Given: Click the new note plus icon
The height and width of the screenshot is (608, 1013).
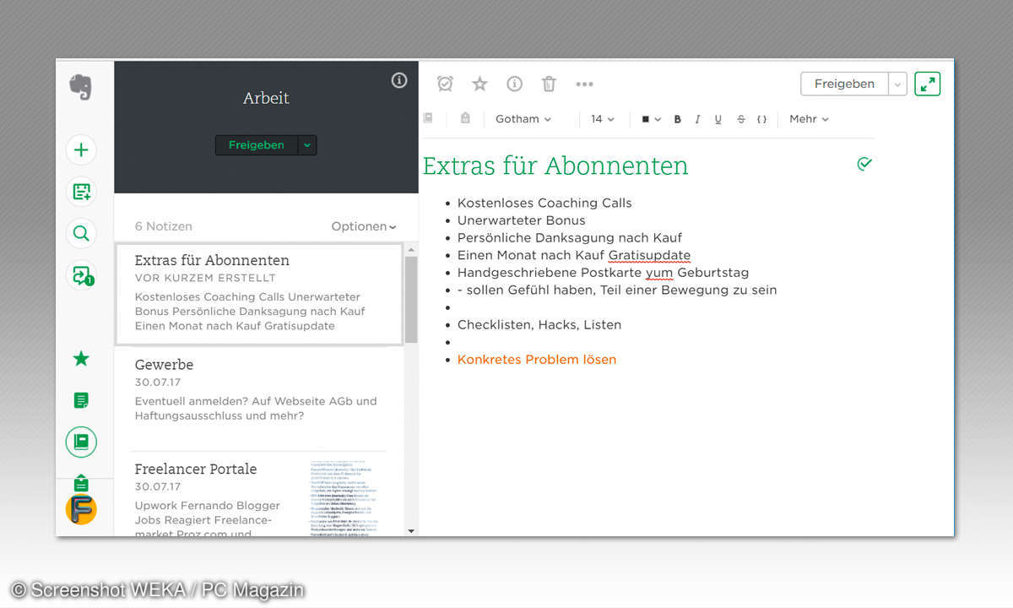Looking at the screenshot, I should (81, 150).
